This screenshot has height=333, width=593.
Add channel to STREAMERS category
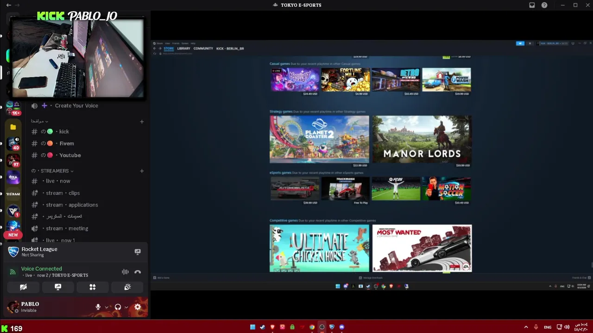pos(142,171)
